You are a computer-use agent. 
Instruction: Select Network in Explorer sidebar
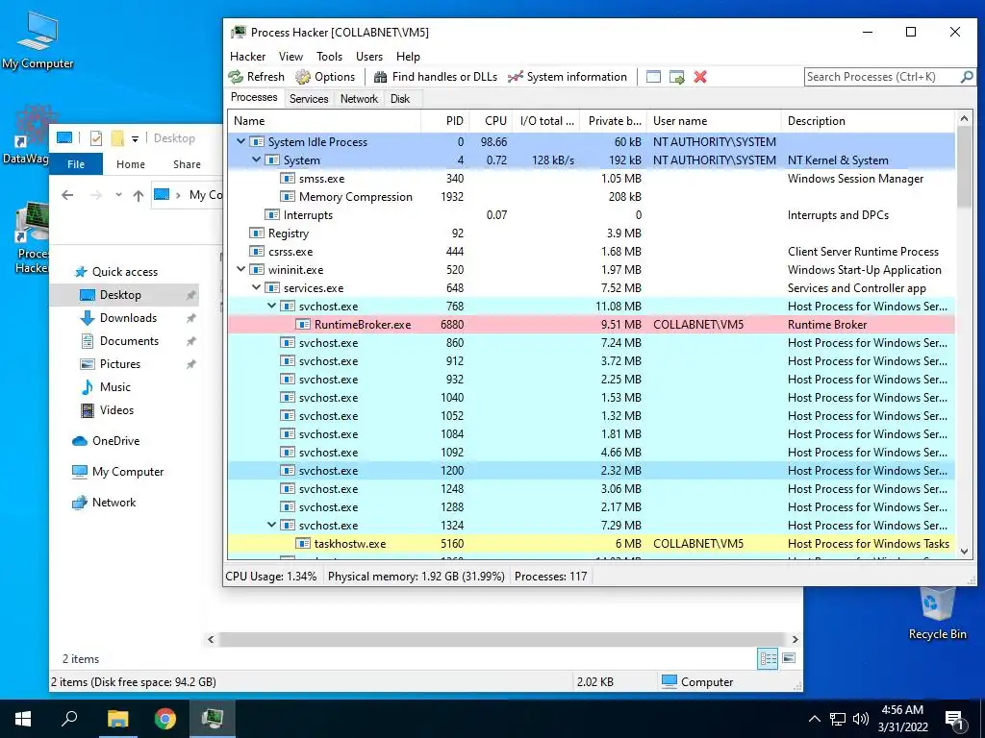[x=114, y=502]
